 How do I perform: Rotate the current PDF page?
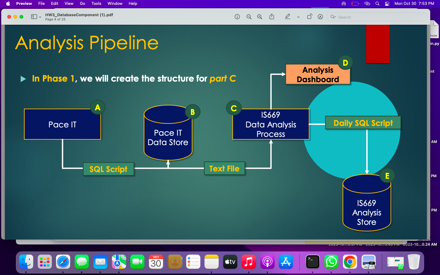(x=310, y=17)
